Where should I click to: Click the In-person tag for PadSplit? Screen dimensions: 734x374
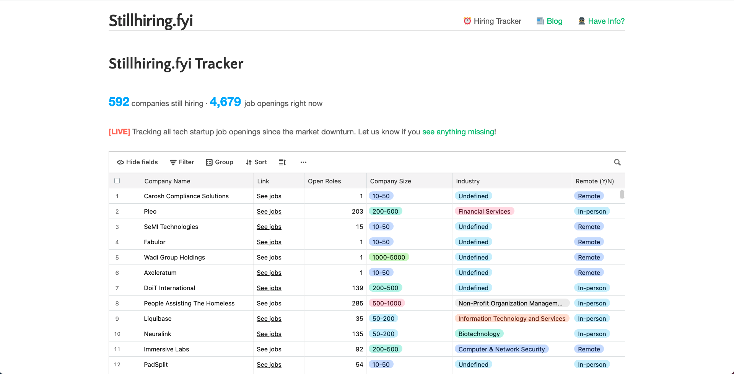592,364
